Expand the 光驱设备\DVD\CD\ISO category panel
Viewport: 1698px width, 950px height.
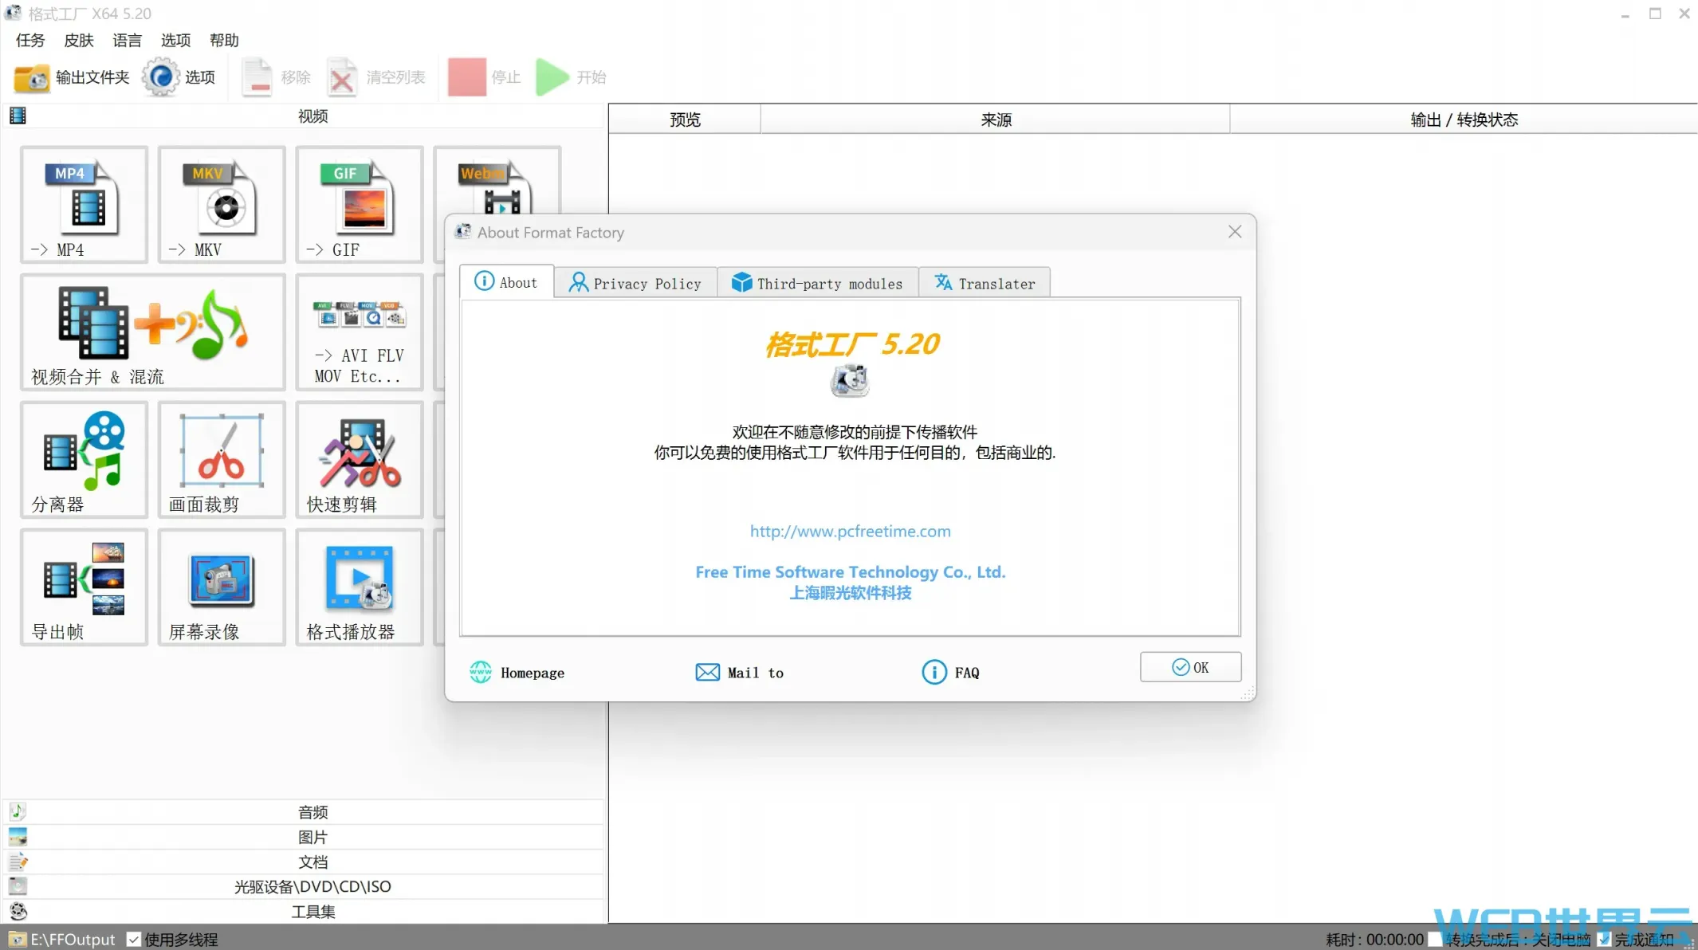point(304,886)
